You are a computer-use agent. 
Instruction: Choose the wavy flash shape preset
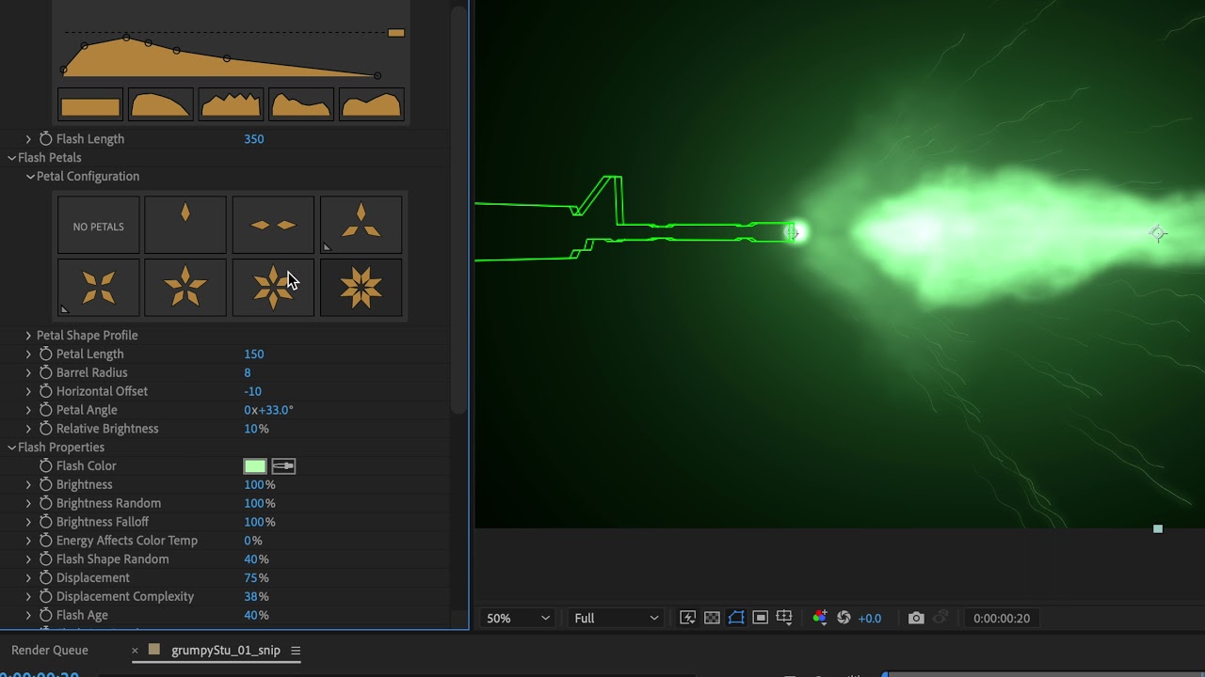[301, 104]
